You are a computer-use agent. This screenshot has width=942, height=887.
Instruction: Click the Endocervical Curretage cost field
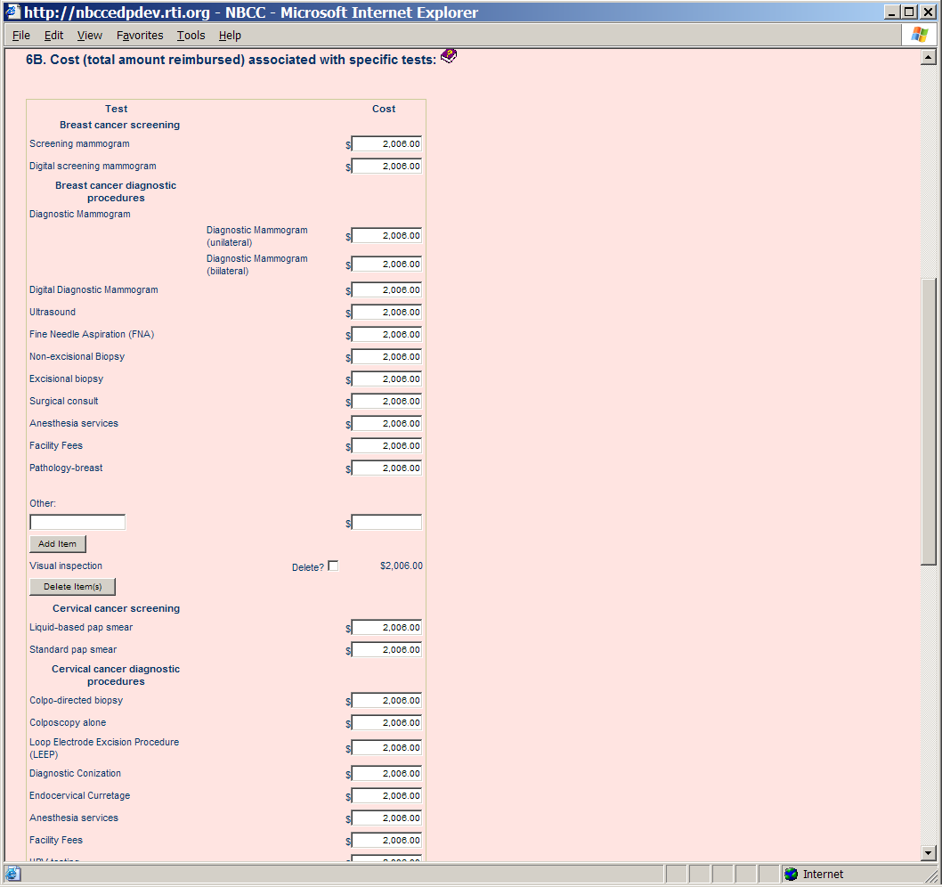[x=386, y=796]
